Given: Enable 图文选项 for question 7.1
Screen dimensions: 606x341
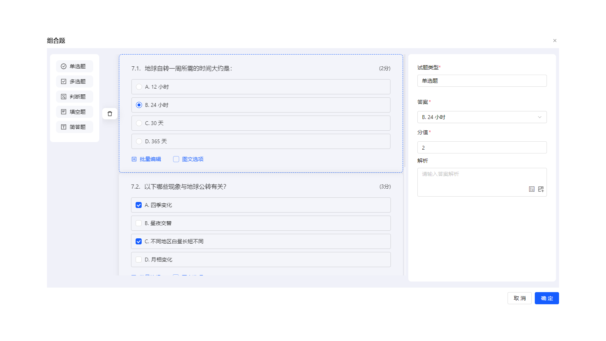Looking at the screenshot, I should pos(176,159).
